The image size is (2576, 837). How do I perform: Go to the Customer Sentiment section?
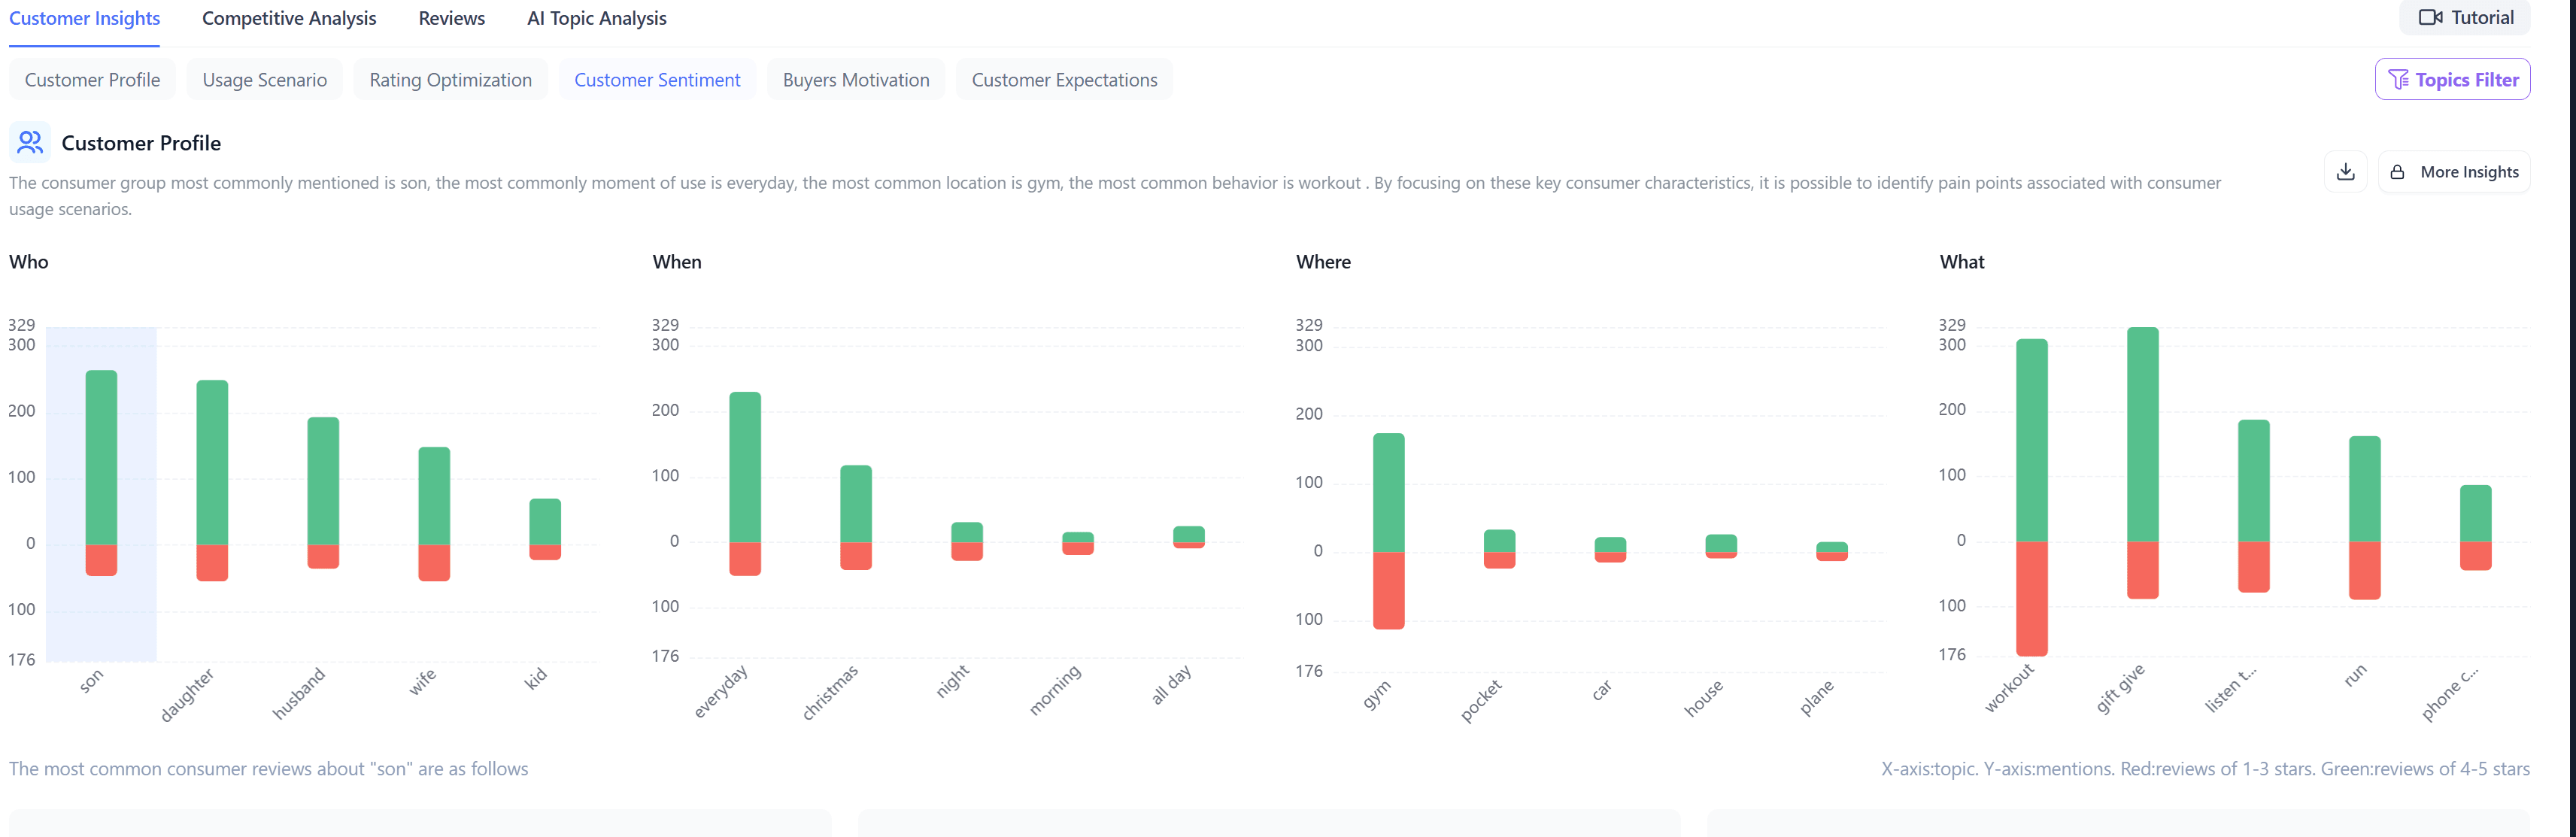click(x=657, y=80)
